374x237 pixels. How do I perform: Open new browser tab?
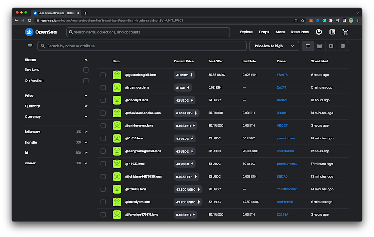(x=86, y=13)
